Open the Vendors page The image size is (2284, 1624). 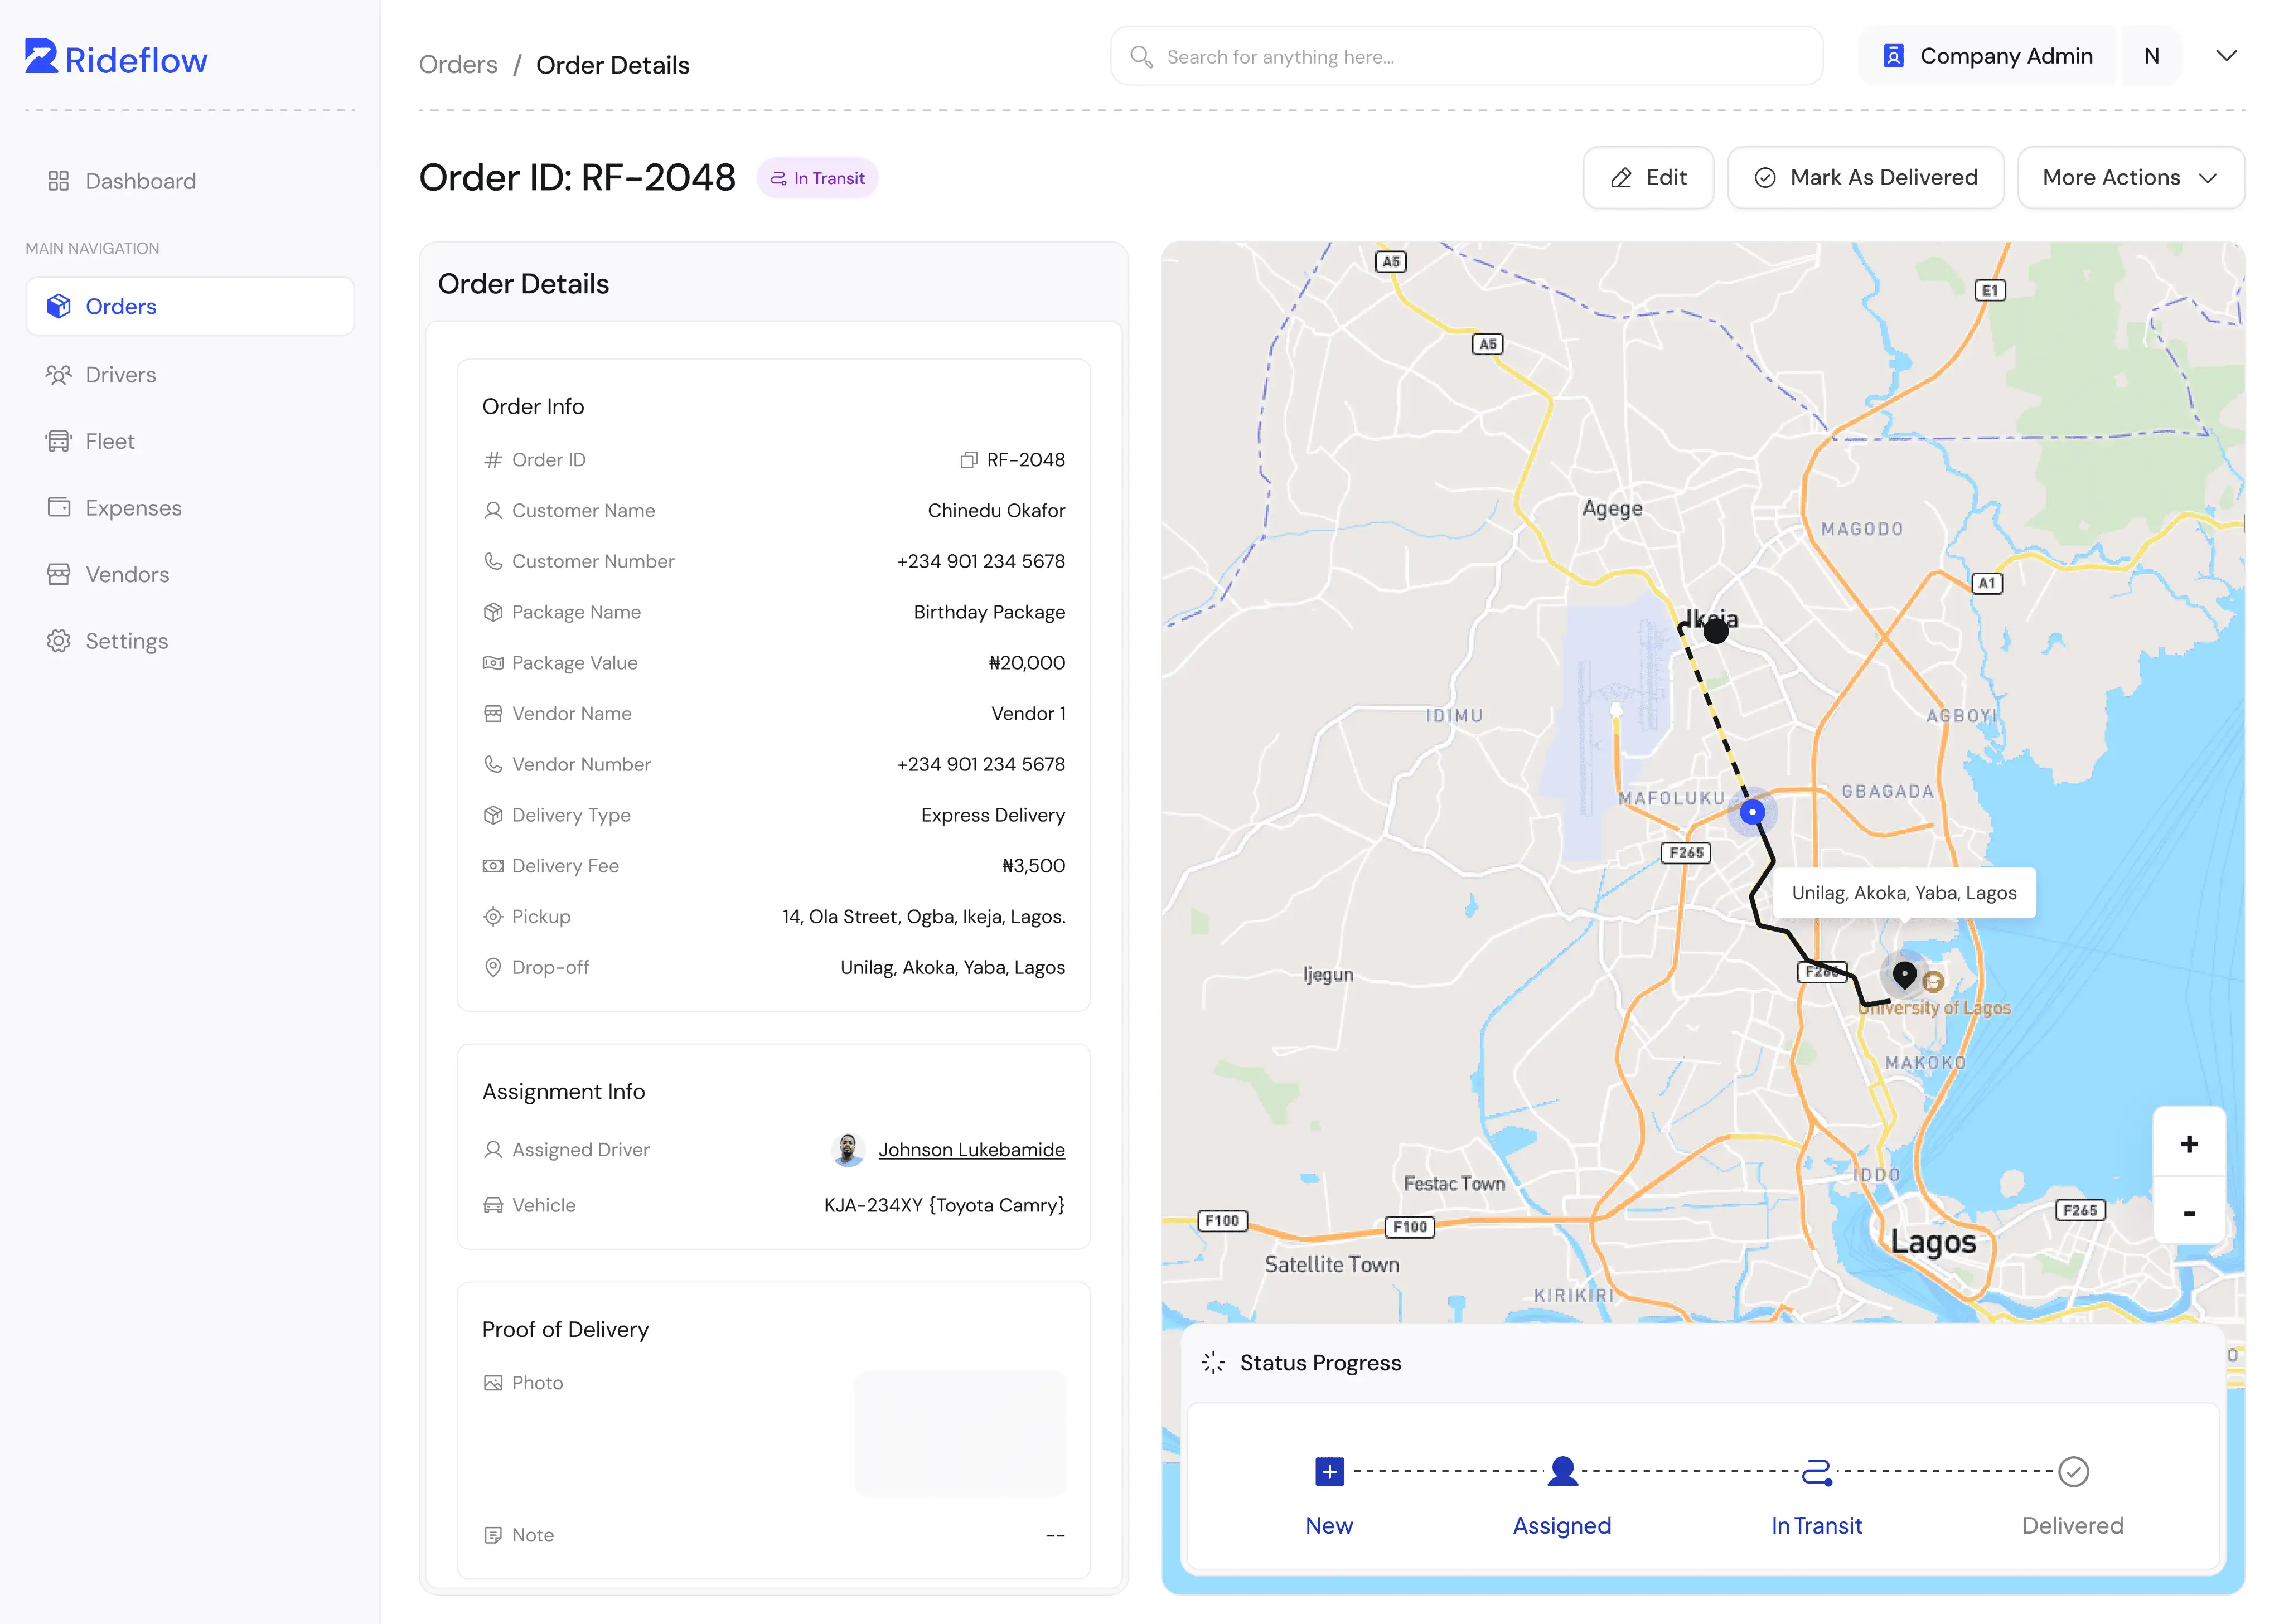pyautogui.click(x=126, y=574)
